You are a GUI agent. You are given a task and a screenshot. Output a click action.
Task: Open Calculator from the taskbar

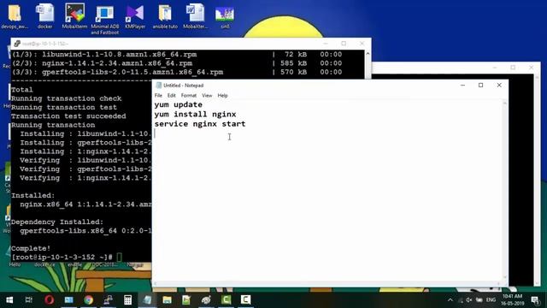[127, 300]
